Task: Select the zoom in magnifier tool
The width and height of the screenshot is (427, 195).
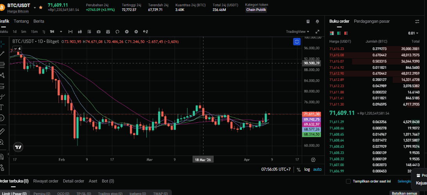Action: [x=2, y=143]
